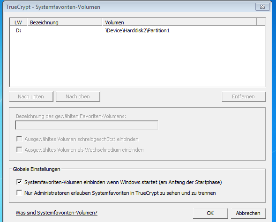Click the Entfernen button
The image size is (276, 222).
pyautogui.click(x=244, y=96)
